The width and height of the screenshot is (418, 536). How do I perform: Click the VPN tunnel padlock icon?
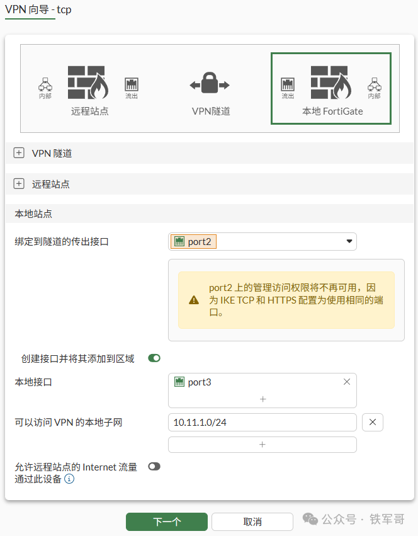(x=210, y=83)
